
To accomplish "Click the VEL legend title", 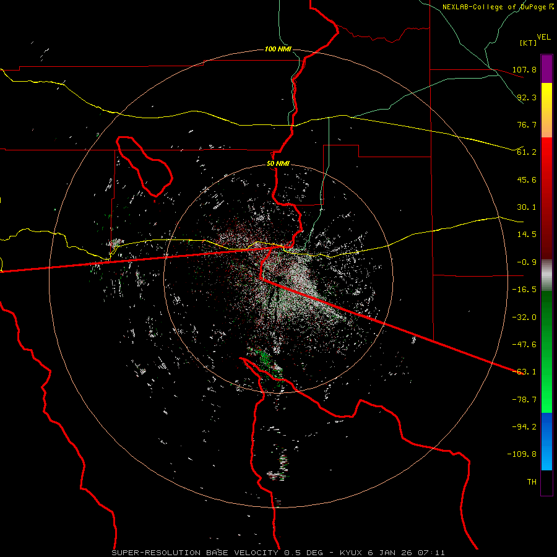I will 543,37.
